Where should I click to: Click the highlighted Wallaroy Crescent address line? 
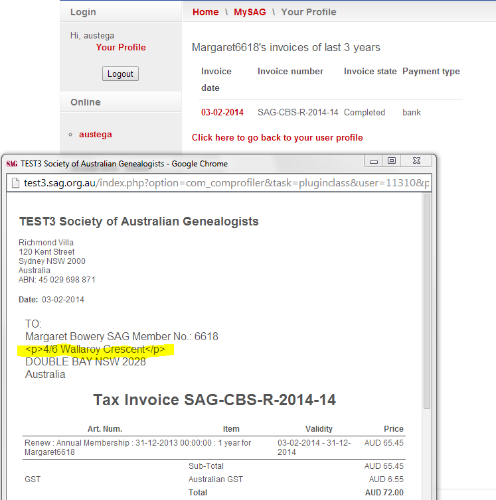tap(95, 349)
